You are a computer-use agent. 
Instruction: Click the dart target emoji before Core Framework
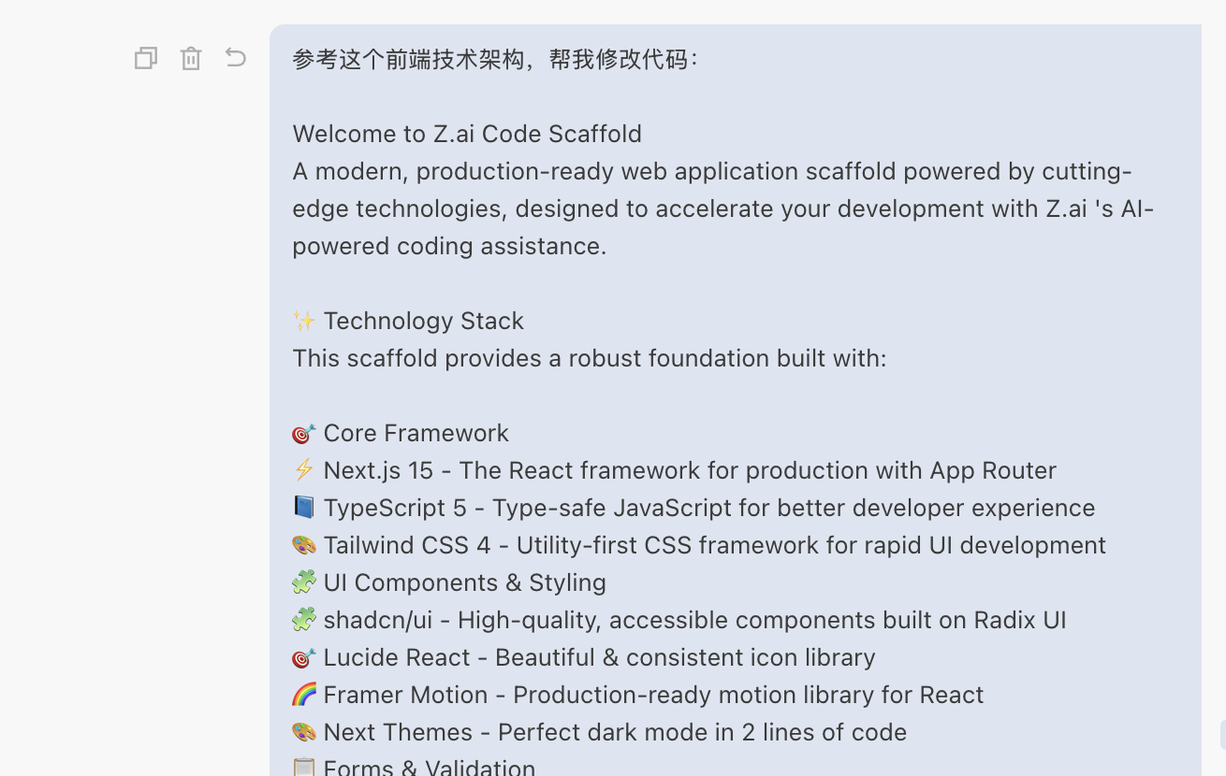pyautogui.click(x=303, y=433)
